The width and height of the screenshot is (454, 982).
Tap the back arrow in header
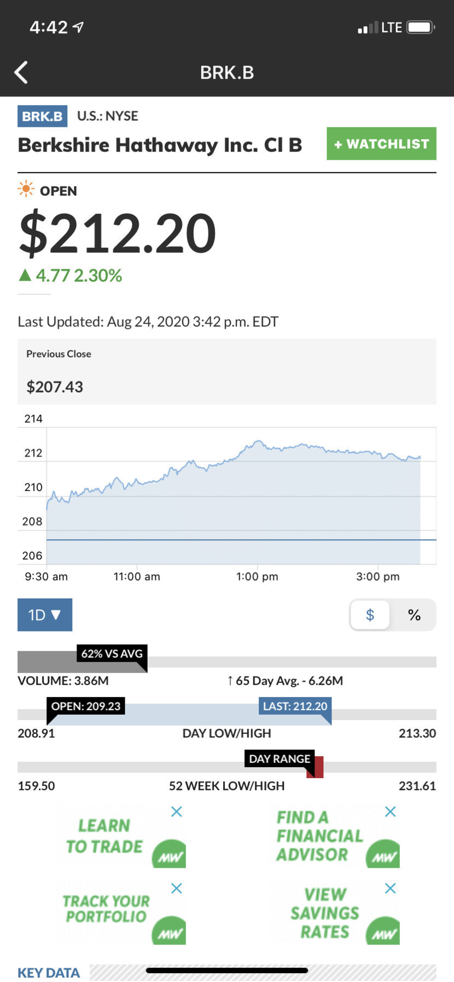click(21, 72)
